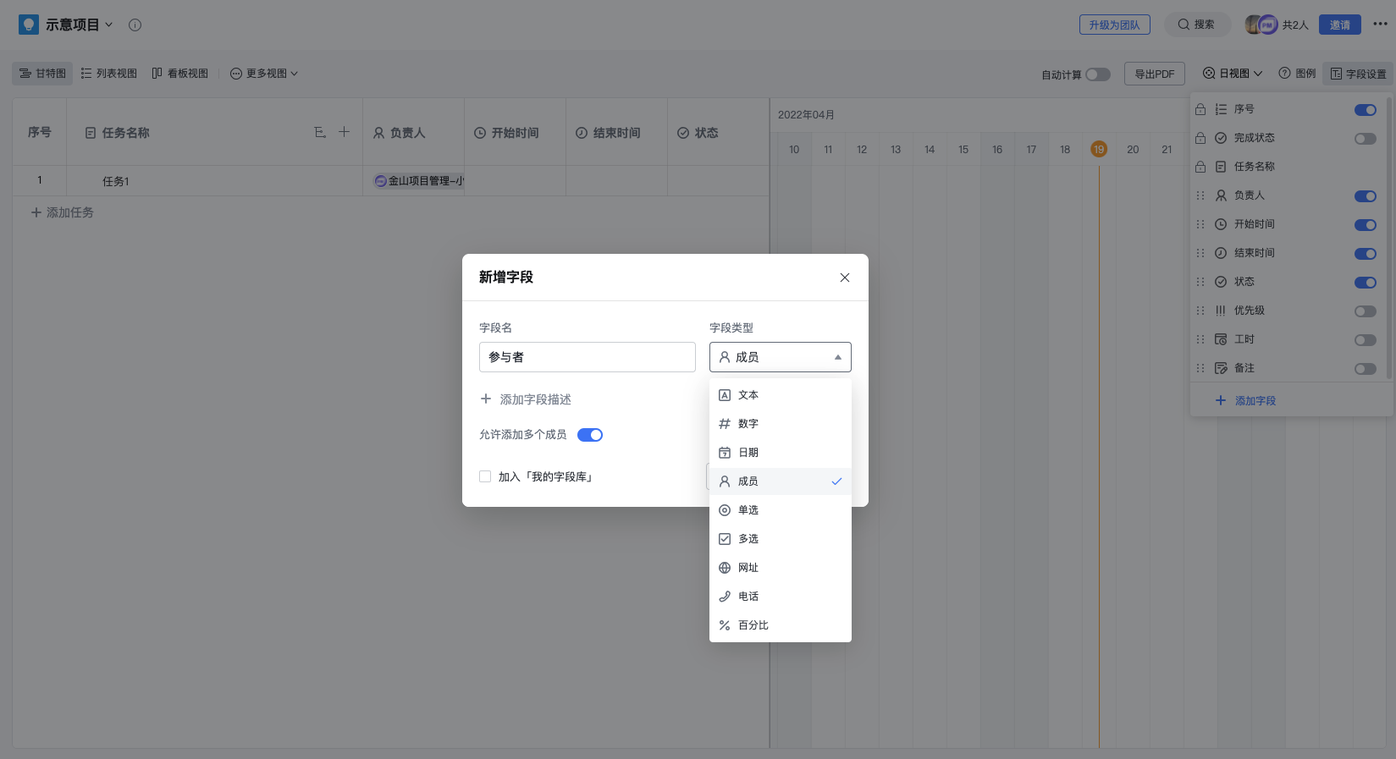Close the 新增字段 dialog
The width and height of the screenshot is (1396, 759).
tap(844, 278)
